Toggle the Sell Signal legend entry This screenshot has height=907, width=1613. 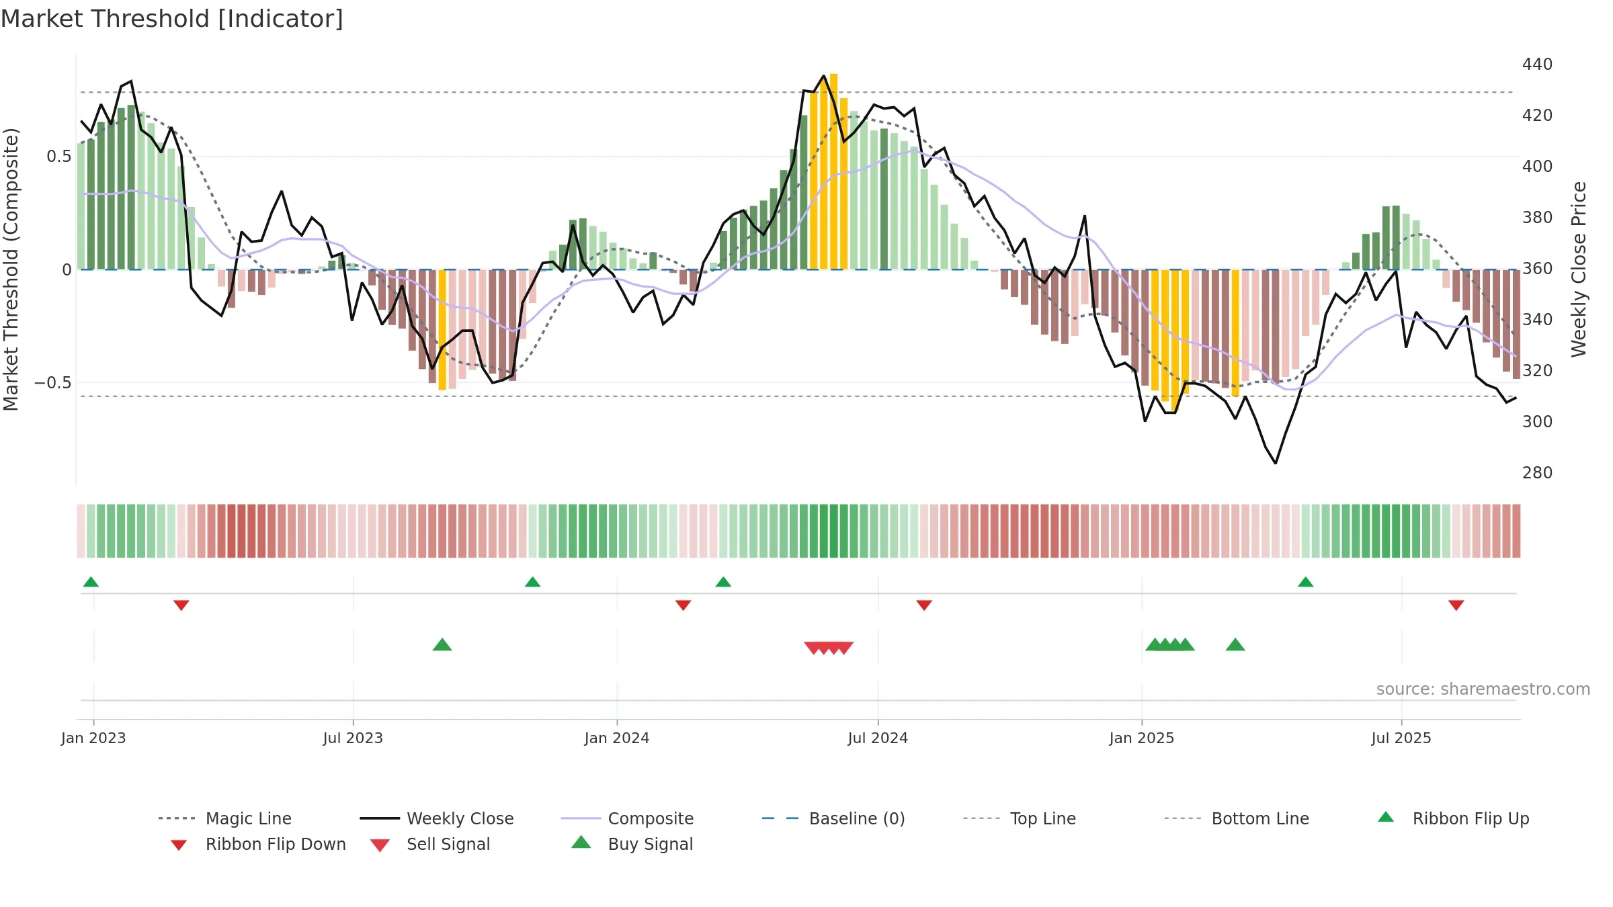[x=430, y=845]
